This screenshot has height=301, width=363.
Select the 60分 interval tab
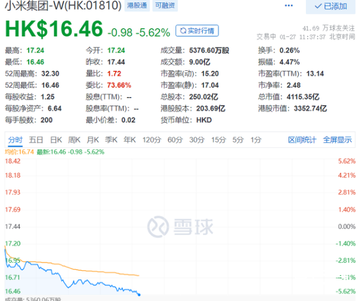[x=175, y=140]
